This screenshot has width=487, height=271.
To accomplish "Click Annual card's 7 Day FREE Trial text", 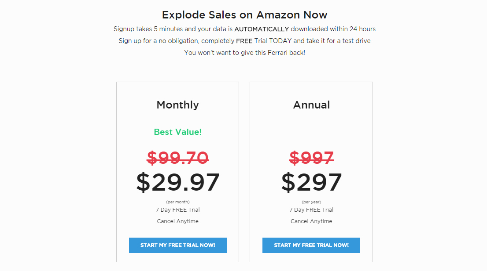I will click(x=311, y=210).
